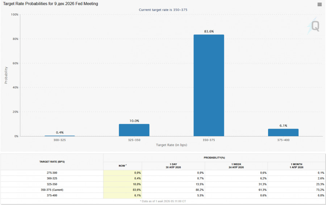This screenshot has width=326, height=205.
Task: Click the 1 week value 6,2%
Action: click(263, 179)
